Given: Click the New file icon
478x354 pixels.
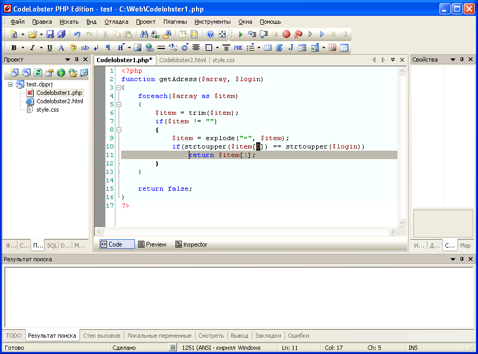Looking at the screenshot, I should click(x=14, y=34).
